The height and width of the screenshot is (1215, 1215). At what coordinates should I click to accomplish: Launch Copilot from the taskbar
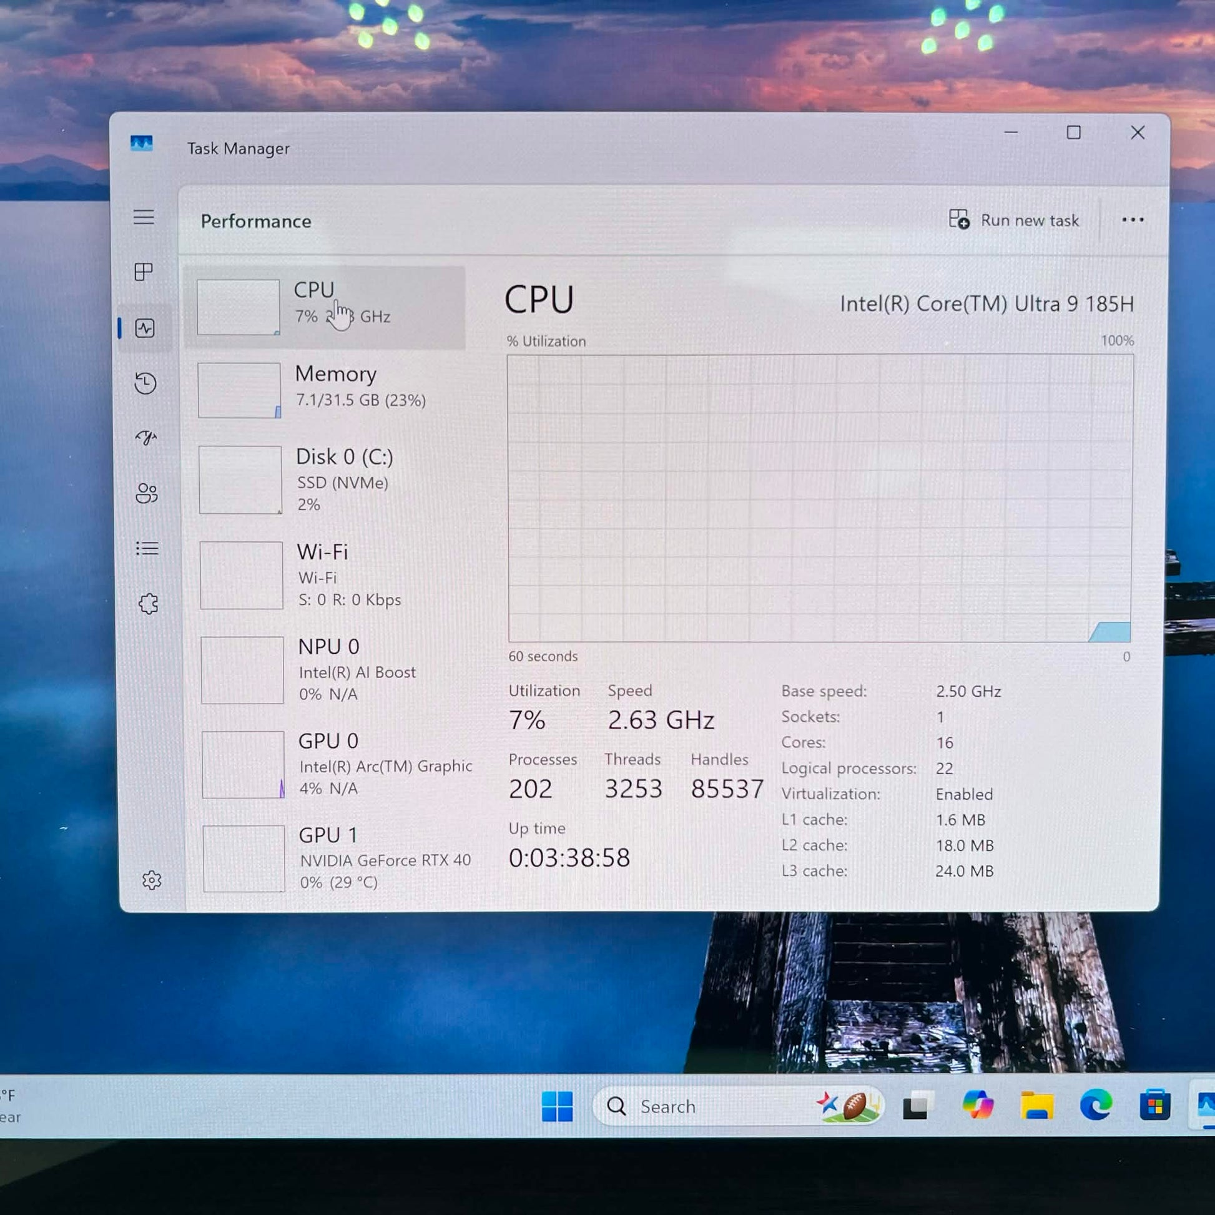point(977,1105)
